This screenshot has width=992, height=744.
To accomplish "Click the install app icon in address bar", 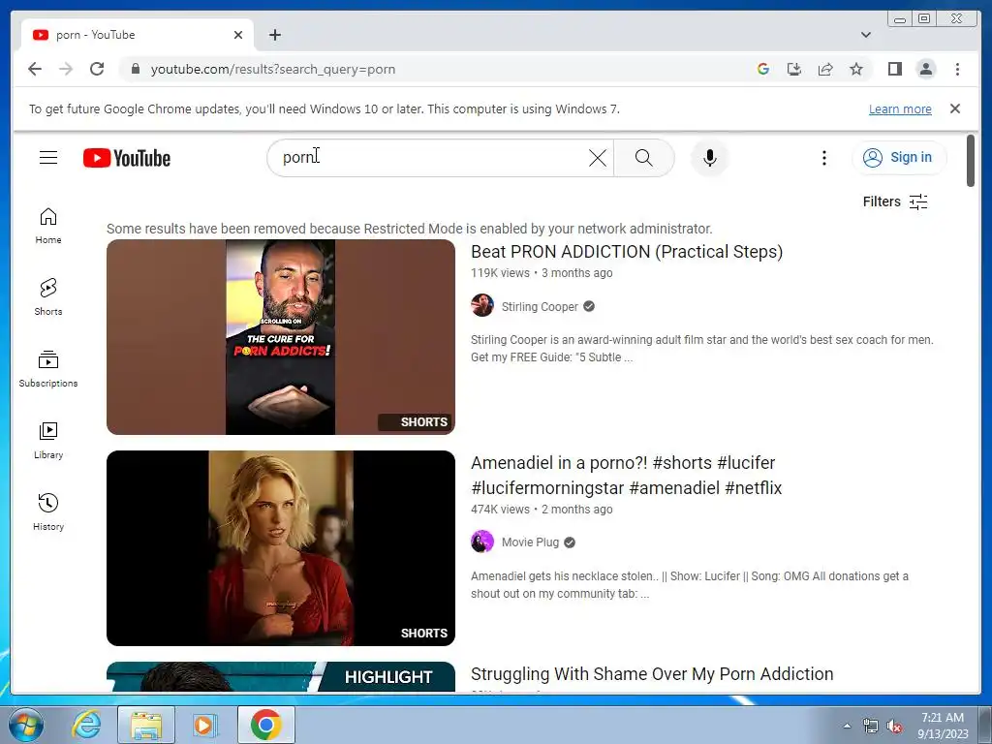I will point(794,69).
